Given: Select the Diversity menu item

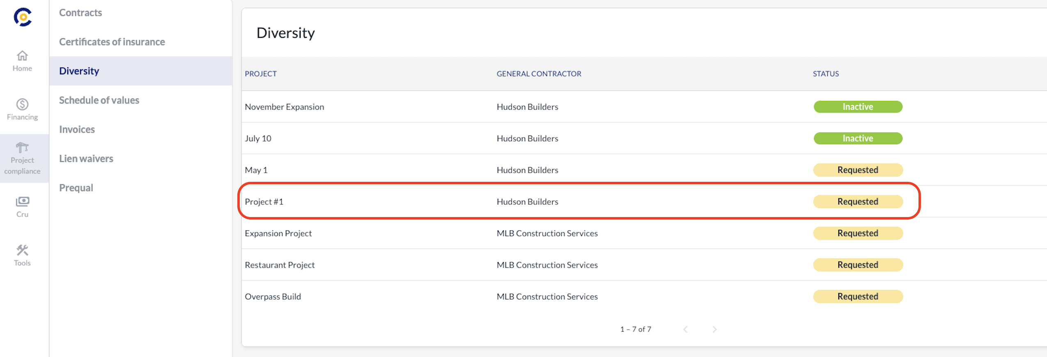Looking at the screenshot, I should point(79,71).
